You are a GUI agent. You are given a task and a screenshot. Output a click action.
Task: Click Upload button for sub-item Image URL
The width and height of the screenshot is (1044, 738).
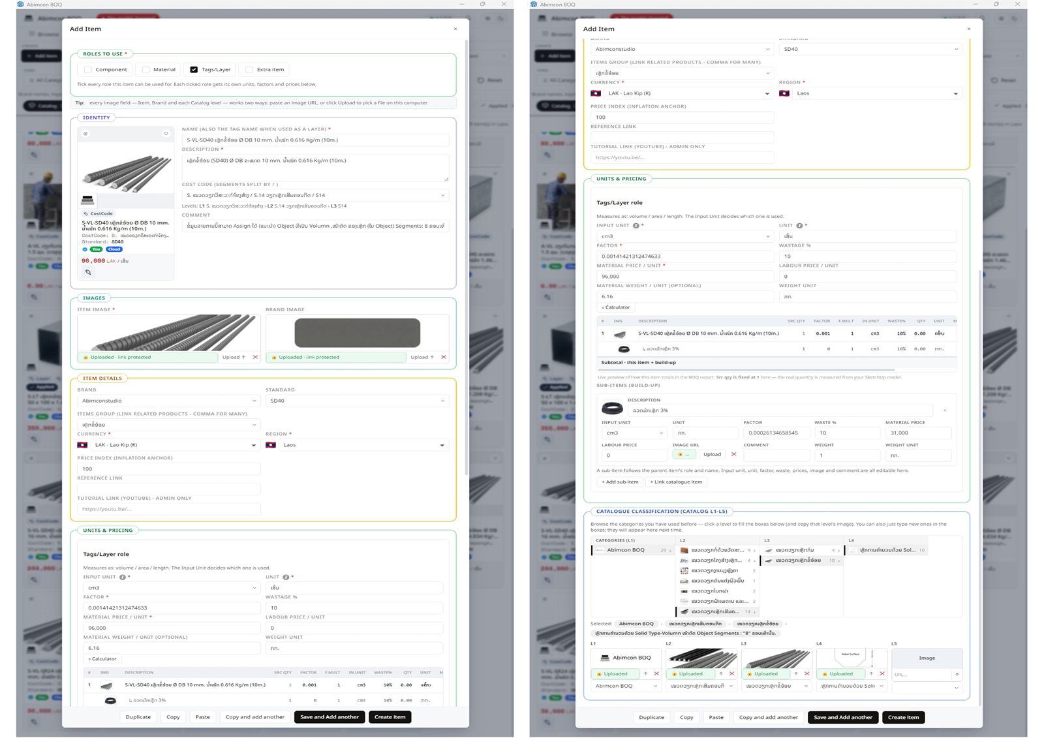pyautogui.click(x=712, y=454)
